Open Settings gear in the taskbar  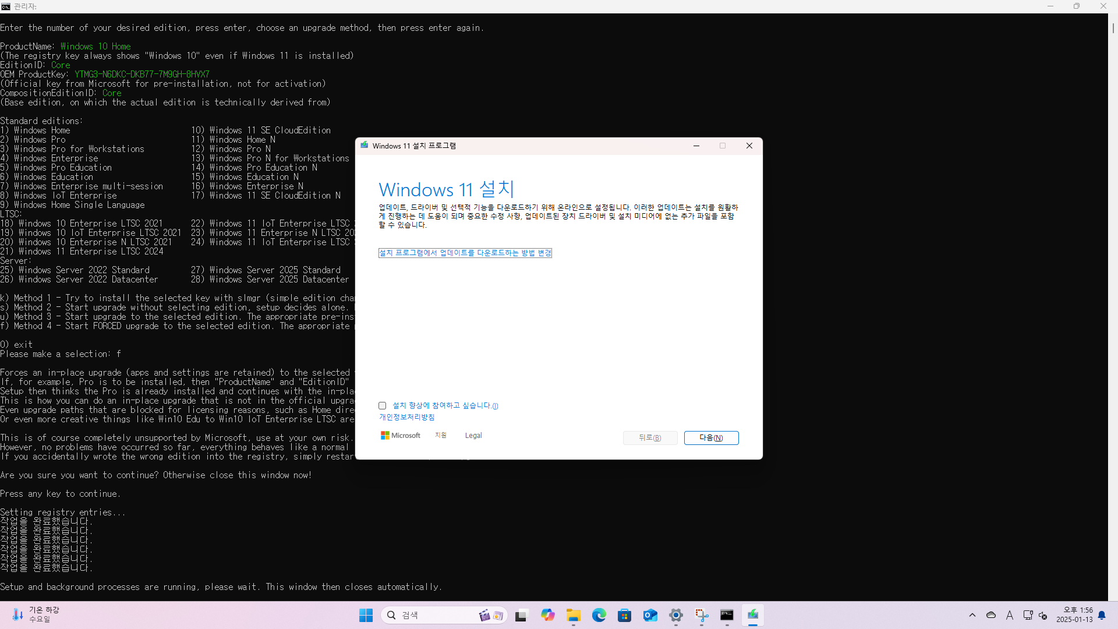[676, 615]
